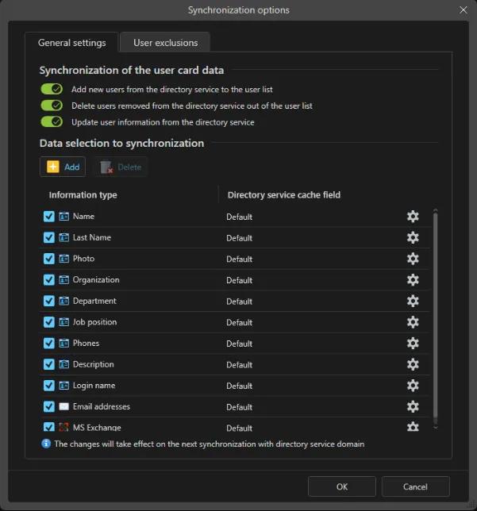Viewport: 477px width, 511px height.
Task: Open settings gear for Last Name row
Action: (413, 237)
